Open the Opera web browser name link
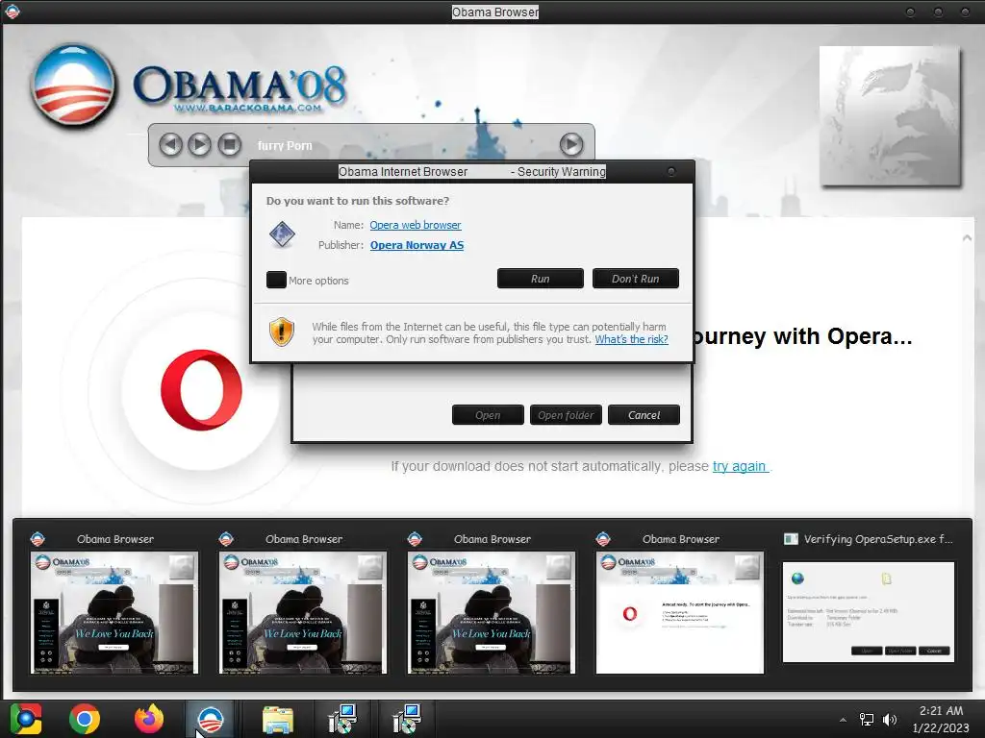The width and height of the screenshot is (985, 738). (x=416, y=225)
